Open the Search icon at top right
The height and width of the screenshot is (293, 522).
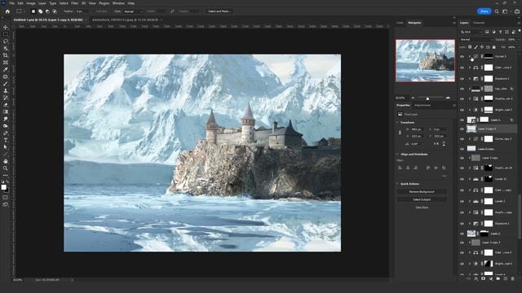(x=497, y=11)
